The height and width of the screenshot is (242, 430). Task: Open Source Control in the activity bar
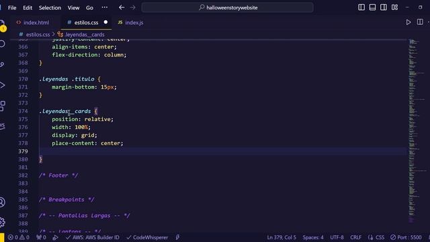[2, 65]
